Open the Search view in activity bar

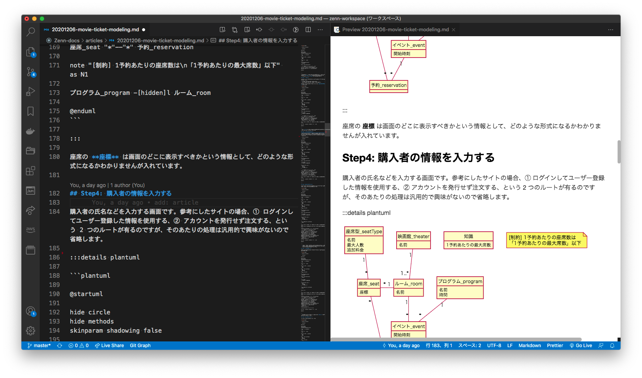31,32
